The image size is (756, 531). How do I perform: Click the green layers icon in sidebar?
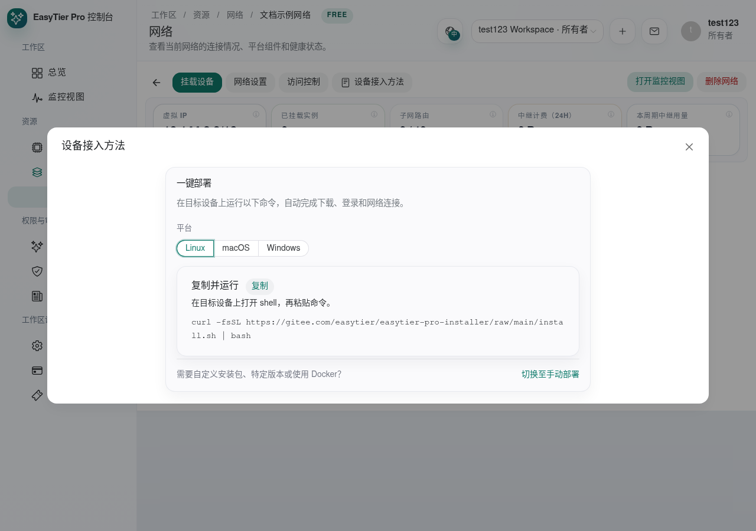pos(37,172)
